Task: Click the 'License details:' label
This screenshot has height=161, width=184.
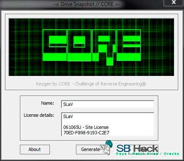Action: (39, 115)
